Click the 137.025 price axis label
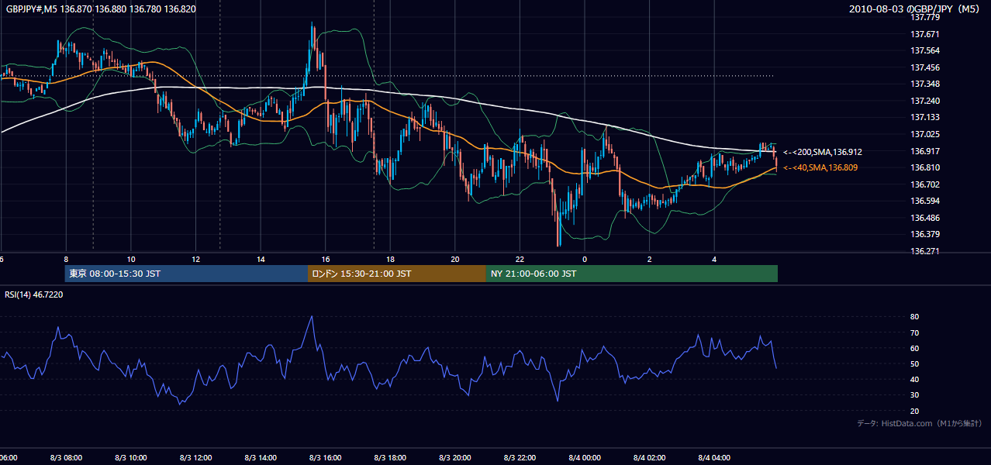The image size is (991, 465). [x=925, y=134]
